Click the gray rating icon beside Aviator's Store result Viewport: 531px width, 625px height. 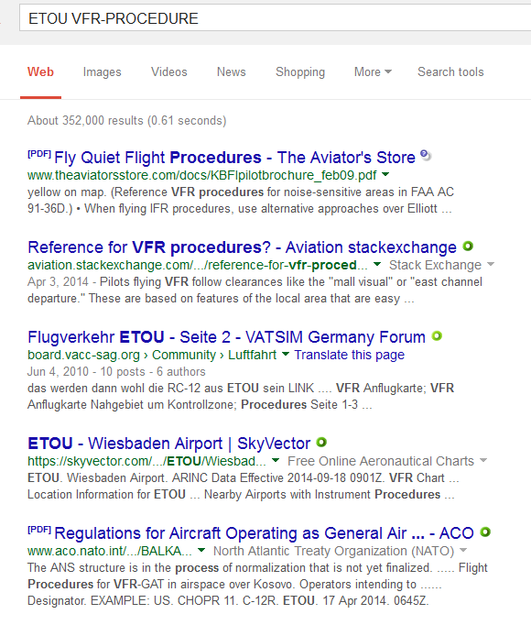click(426, 155)
